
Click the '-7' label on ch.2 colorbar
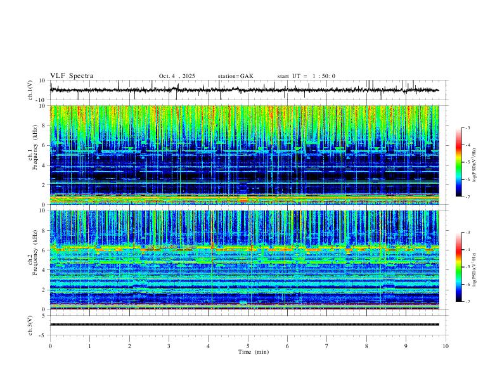click(468, 302)
